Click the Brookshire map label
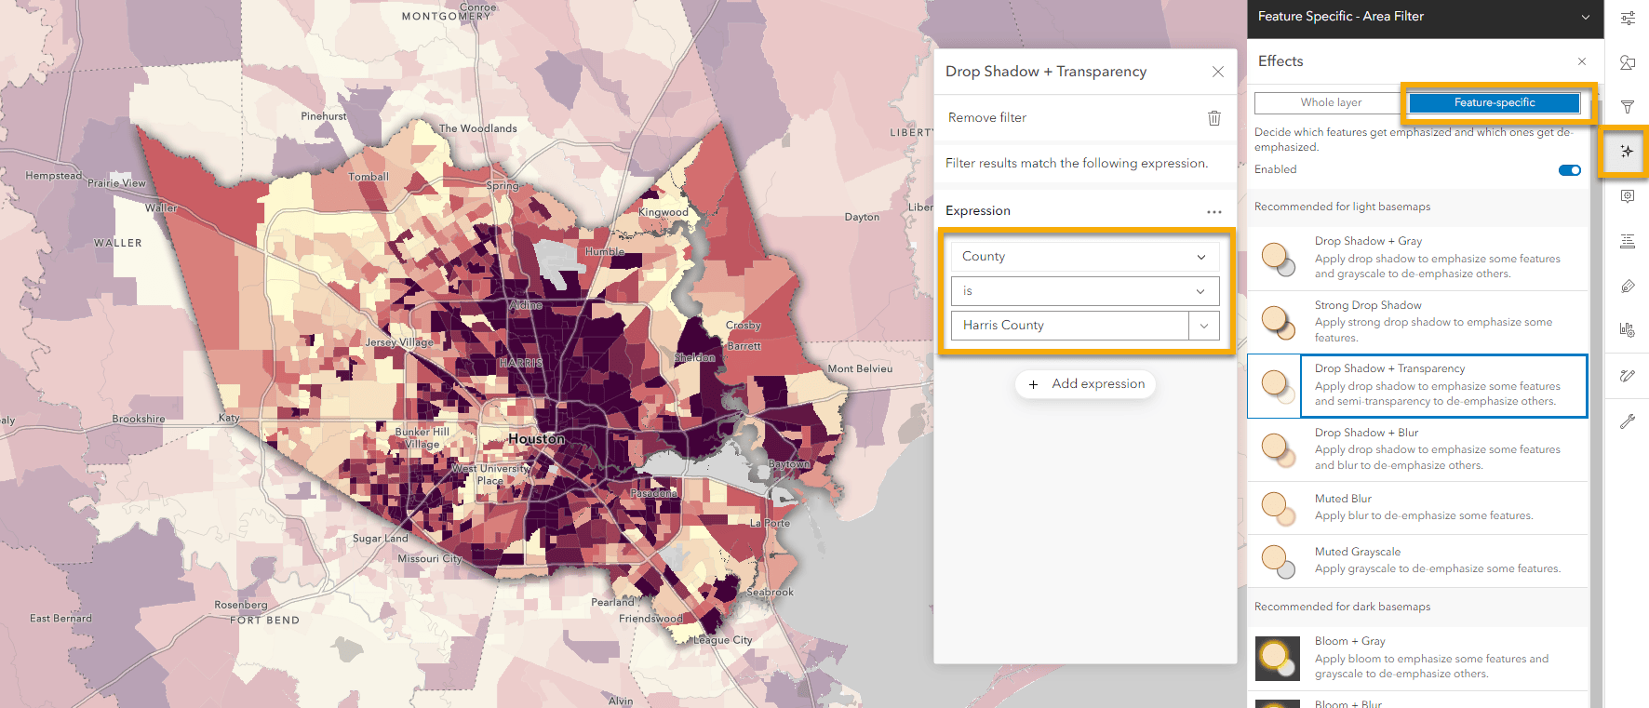Viewport: 1649px width, 708px height. pos(139,420)
